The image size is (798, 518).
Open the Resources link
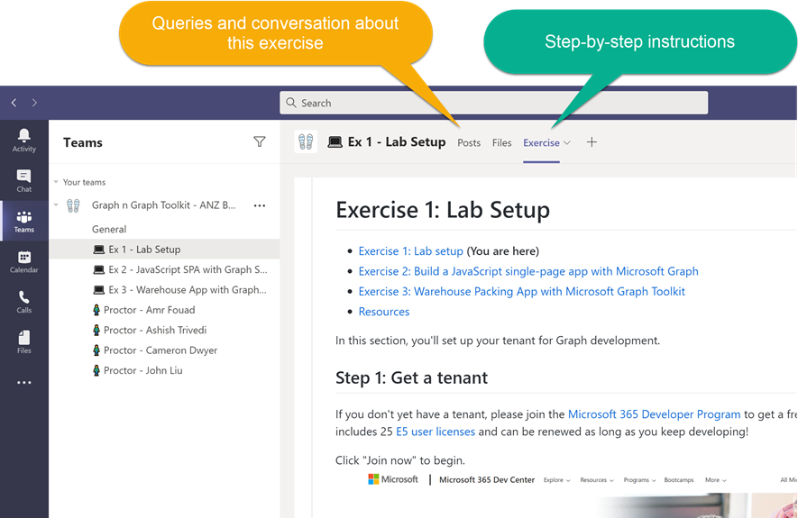click(384, 312)
